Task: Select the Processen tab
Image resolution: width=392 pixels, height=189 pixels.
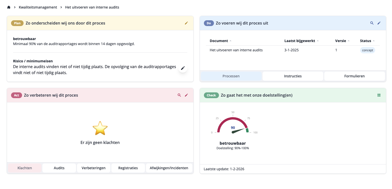Action: (231, 76)
